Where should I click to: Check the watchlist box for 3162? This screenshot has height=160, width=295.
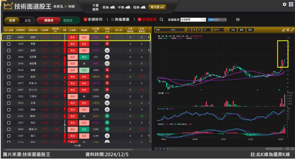(9, 110)
